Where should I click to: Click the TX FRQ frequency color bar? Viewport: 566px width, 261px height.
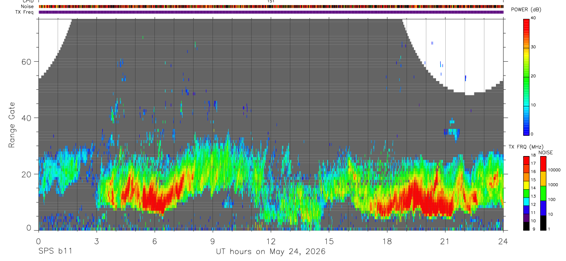click(x=526, y=193)
